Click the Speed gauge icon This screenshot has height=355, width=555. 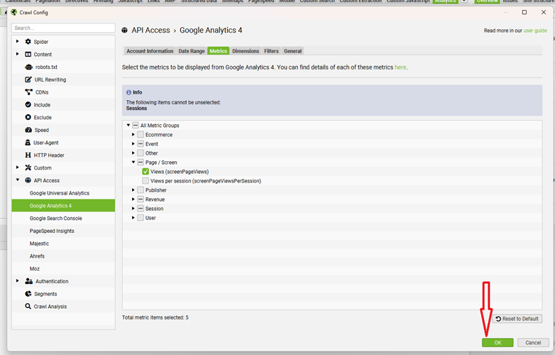click(28, 130)
